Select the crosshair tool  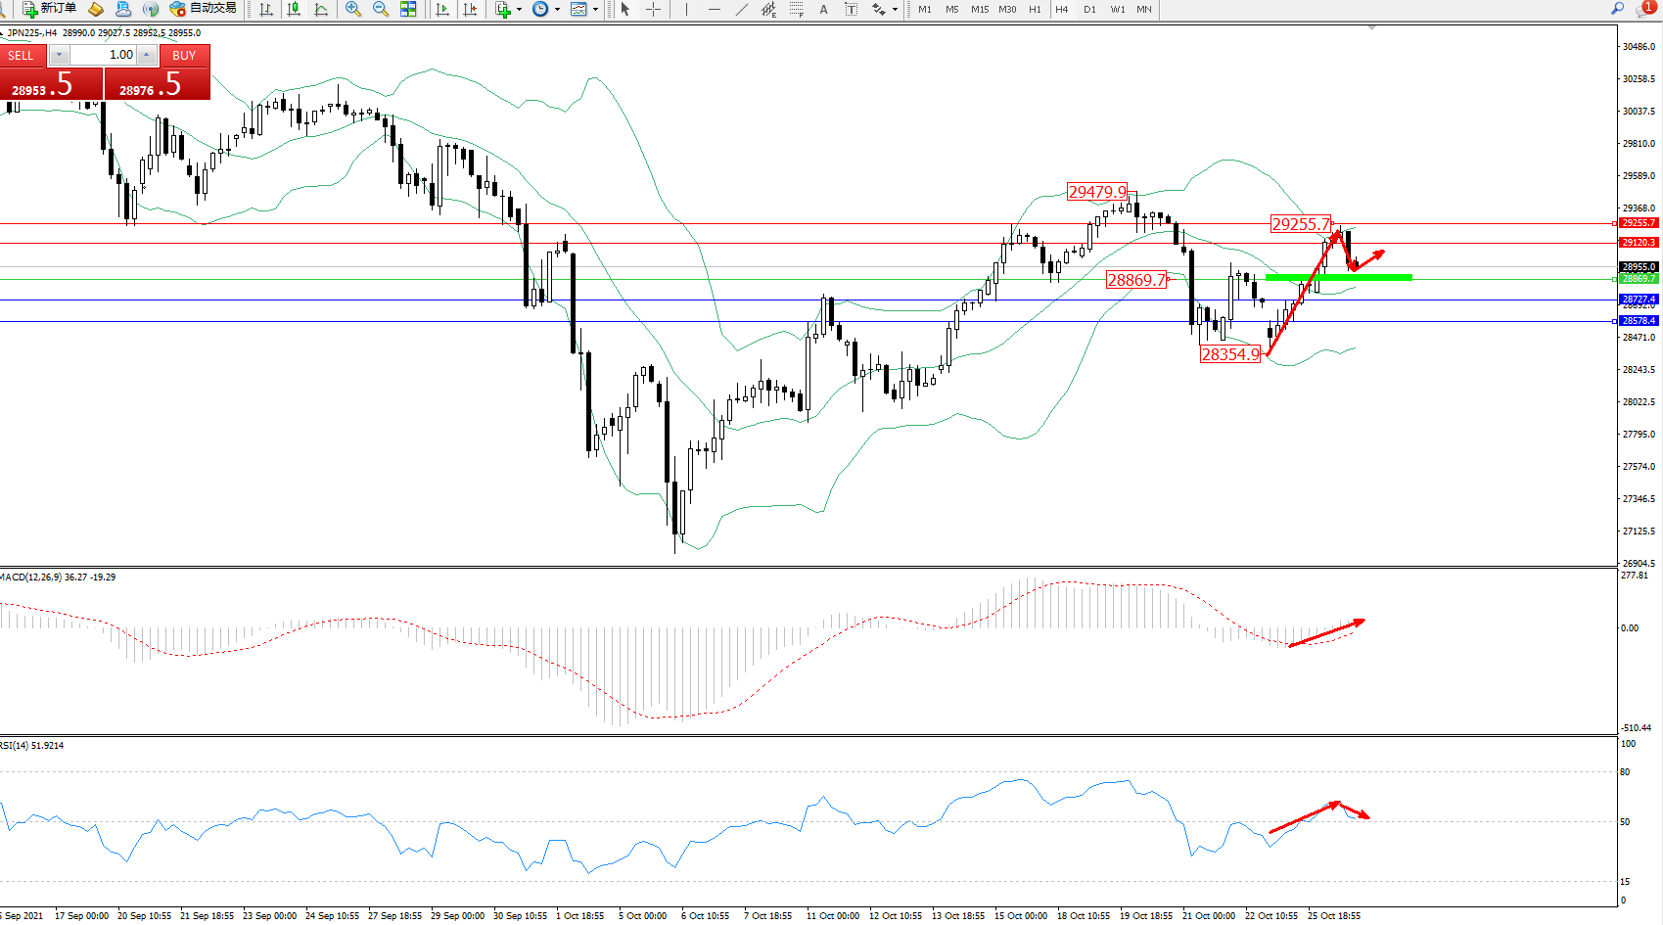pyautogui.click(x=653, y=9)
